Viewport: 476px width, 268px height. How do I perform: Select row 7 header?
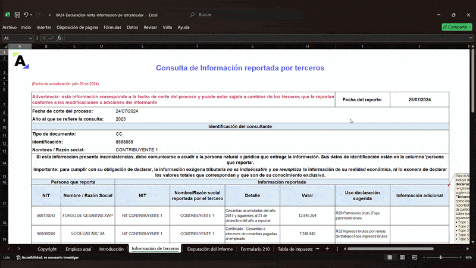(x=4, y=100)
